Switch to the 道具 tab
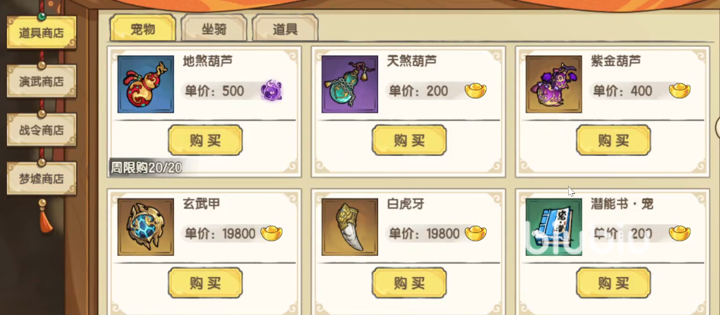This screenshot has height=315, width=720. point(285,30)
